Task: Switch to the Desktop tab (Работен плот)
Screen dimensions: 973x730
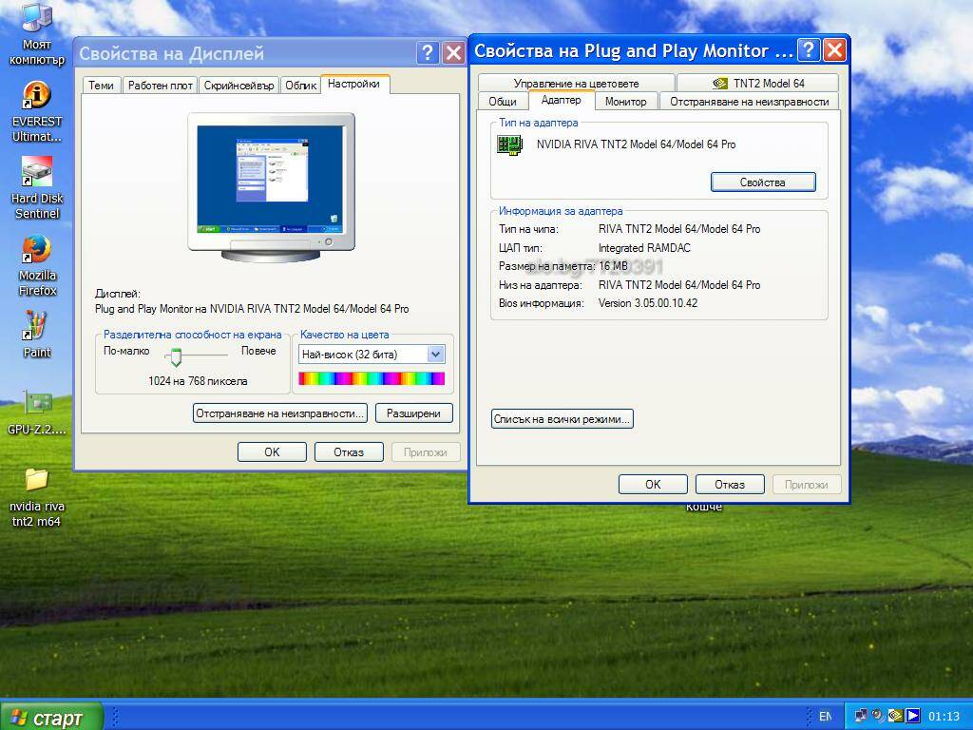Action: [x=160, y=85]
